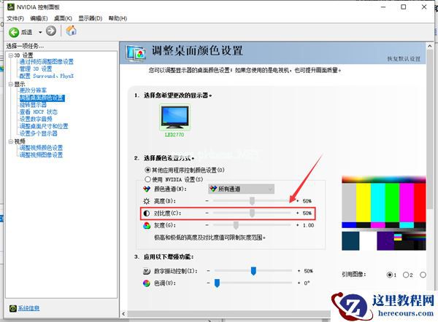438x322 pixels.
Task: Select 其他应用程序控制颜色设置 radio button
Action: point(147,170)
